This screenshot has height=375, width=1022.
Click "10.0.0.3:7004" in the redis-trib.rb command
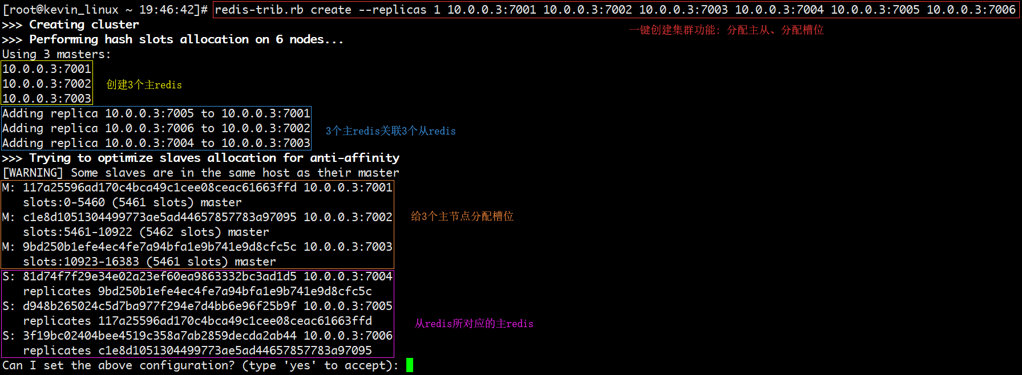pos(779,10)
